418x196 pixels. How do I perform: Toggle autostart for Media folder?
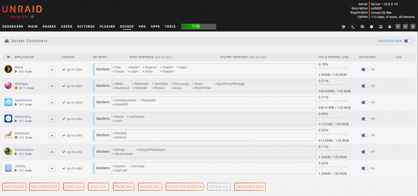364,70
